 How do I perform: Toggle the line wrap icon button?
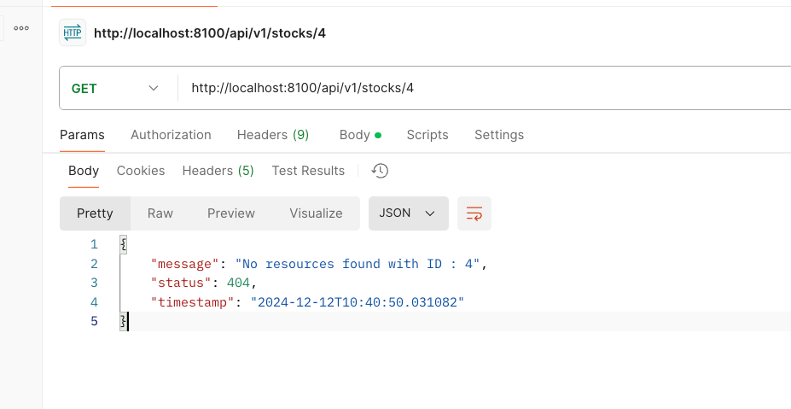[474, 213]
